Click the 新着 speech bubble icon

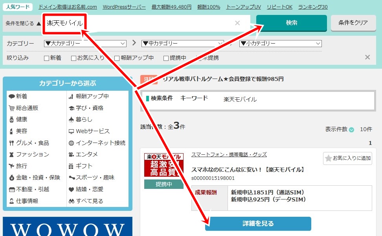11,96
